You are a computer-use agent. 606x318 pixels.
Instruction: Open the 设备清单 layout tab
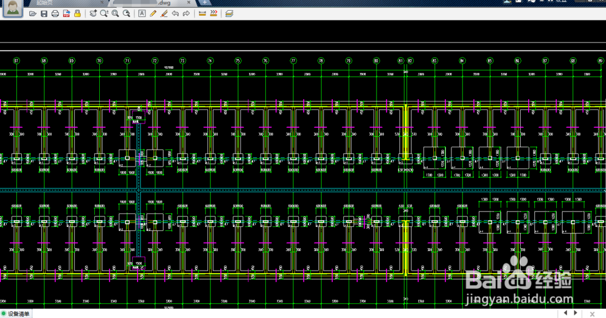tap(16, 314)
